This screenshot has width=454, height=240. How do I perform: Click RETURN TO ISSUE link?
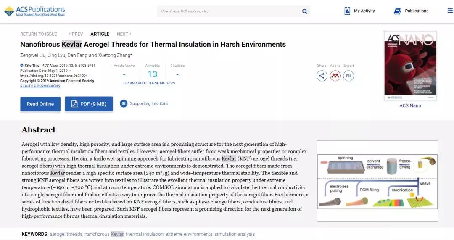click(39, 34)
